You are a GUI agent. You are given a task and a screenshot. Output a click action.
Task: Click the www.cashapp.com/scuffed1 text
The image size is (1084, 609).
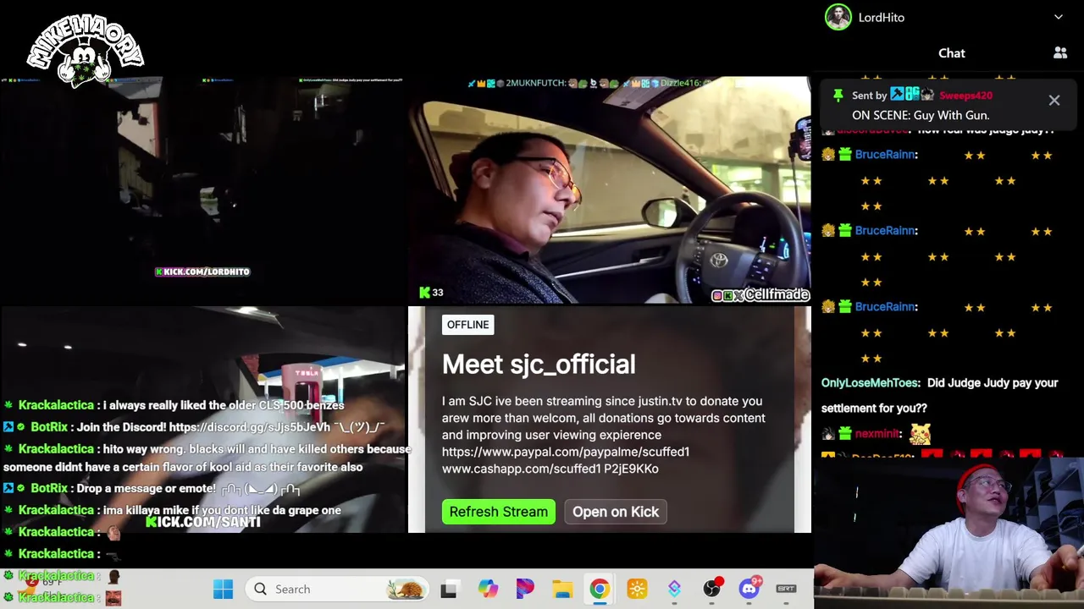click(521, 469)
